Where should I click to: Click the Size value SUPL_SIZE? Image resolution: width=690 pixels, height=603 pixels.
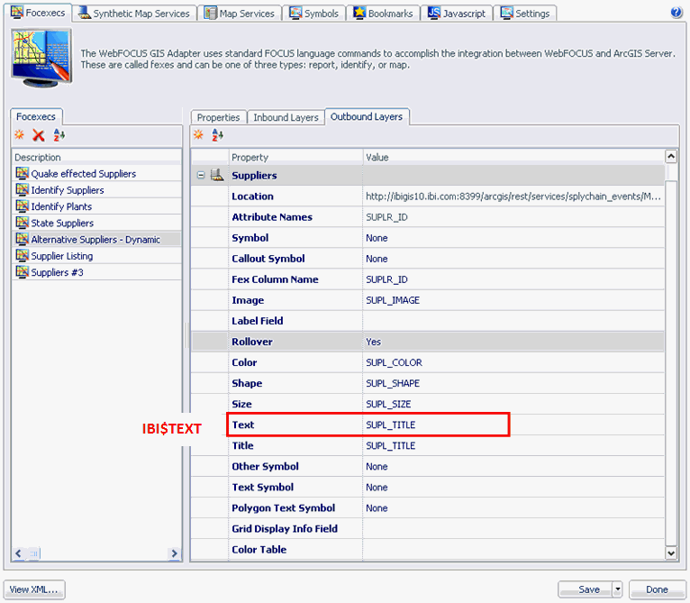coord(513,404)
